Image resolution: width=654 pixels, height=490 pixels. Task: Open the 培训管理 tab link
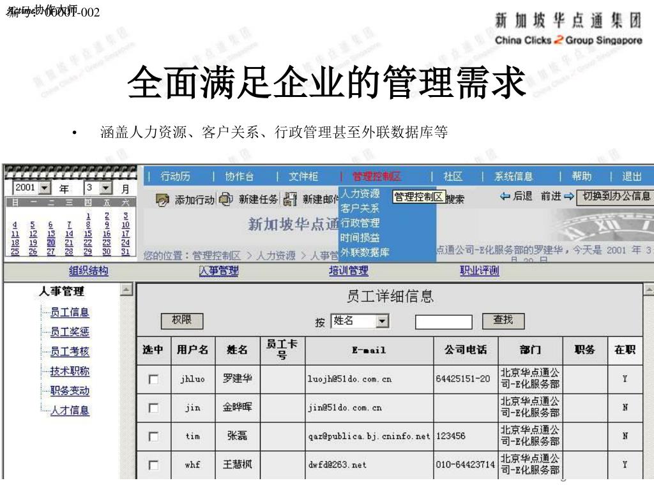tap(349, 271)
